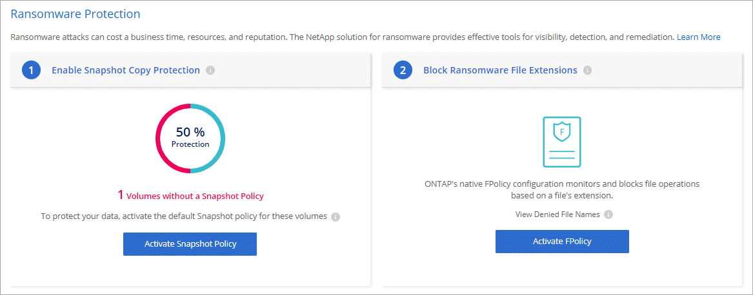Open info tooltip after default Snapshot policy sentence
Image resolution: width=753 pixels, height=295 pixels.
tap(336, 216)
